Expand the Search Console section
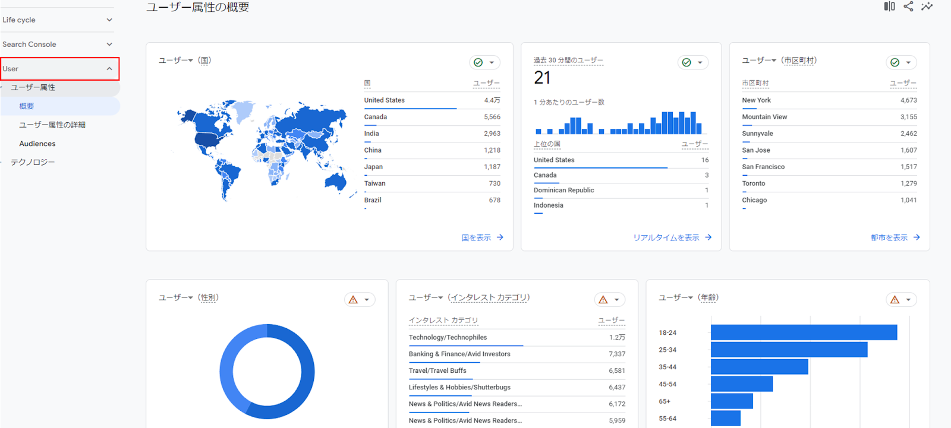Image resolution: width=951 pixels, height=428 pixels. [x=58, y=44]
